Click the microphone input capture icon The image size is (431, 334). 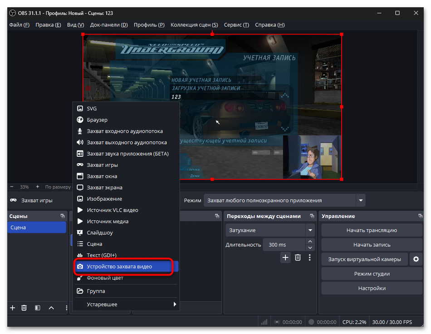80,131
